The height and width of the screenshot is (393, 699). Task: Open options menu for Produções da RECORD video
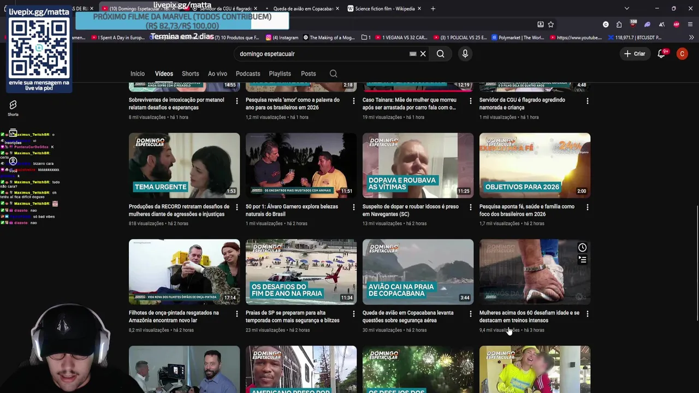[x=236, y=207]
